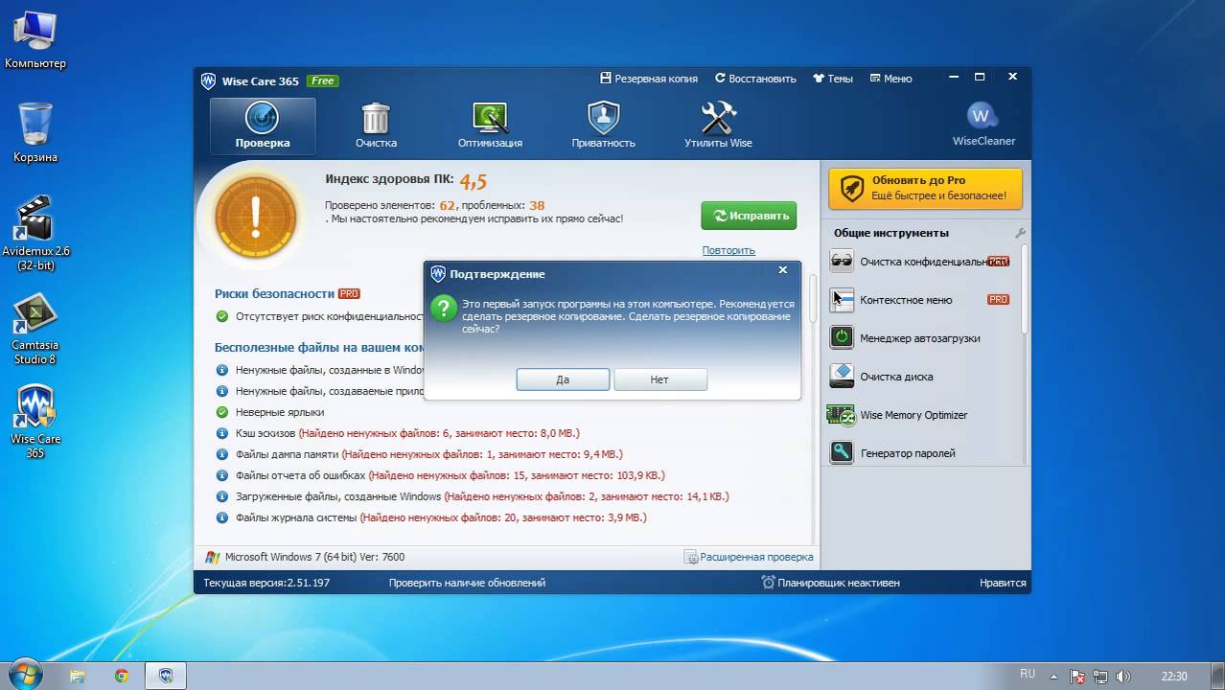Click the tools panel scrollbar
The height and width of the screenshot is (690, 1225).
tap(1025, 287)
